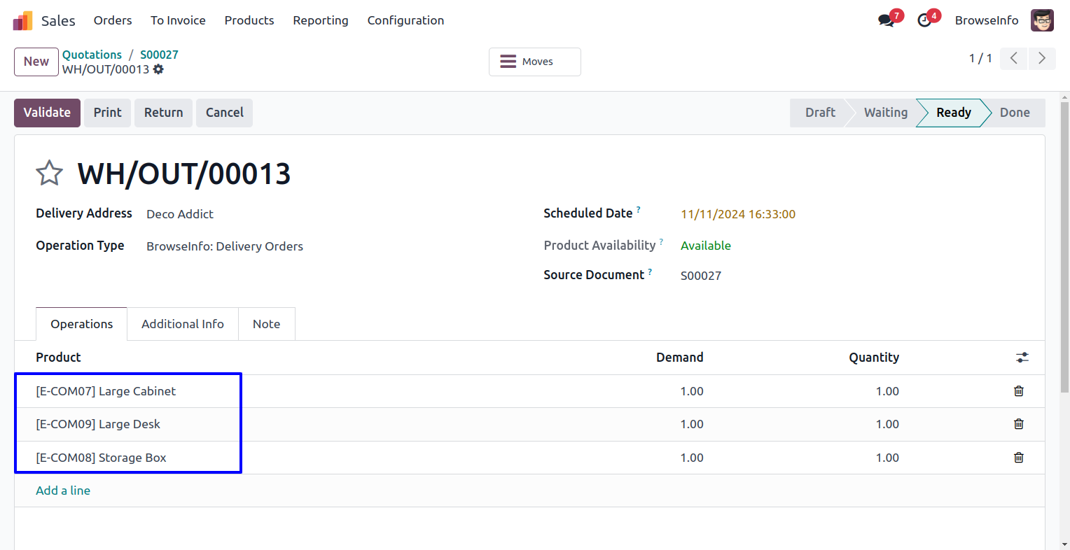Click the Odoo Sales app logo icon

[x=22, y=20]
